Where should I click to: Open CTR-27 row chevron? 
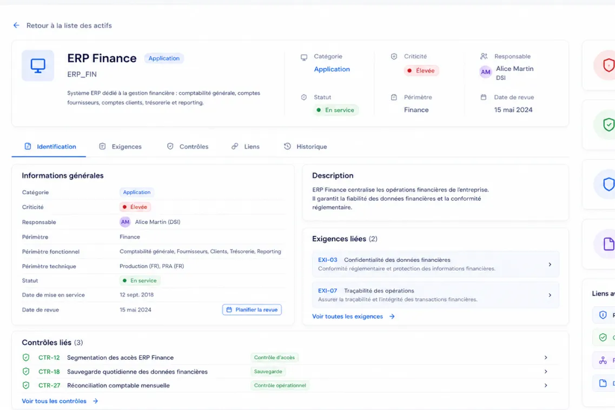click(x=546, y=385)
